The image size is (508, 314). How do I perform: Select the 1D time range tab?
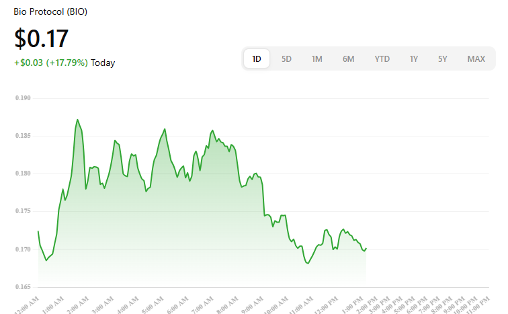257,58
